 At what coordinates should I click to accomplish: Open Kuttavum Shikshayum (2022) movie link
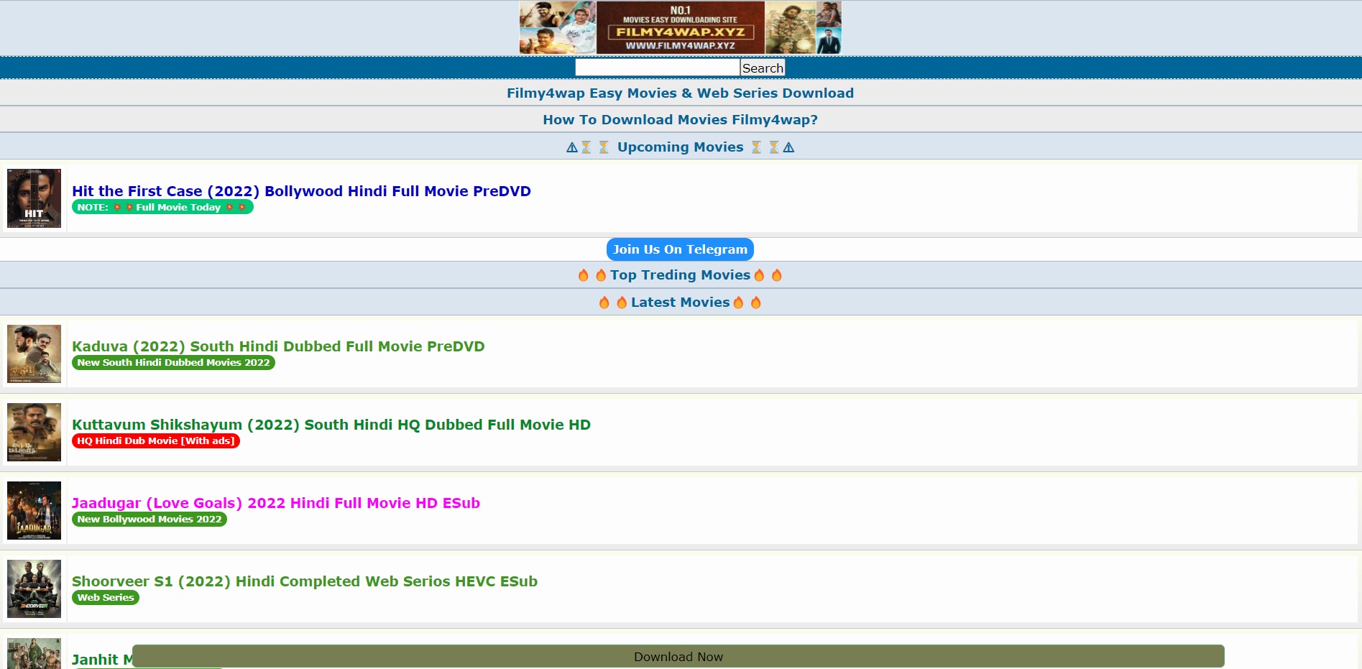(x=331, y=425)
